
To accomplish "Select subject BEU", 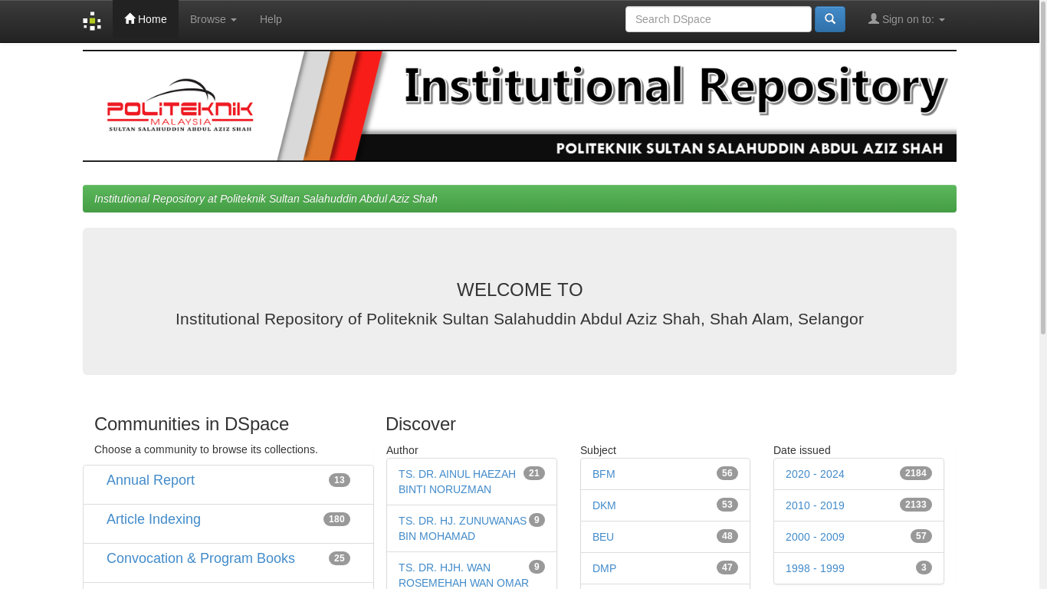I will click(603, 537).
